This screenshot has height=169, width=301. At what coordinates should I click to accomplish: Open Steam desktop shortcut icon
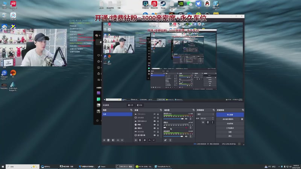(163, 5)
